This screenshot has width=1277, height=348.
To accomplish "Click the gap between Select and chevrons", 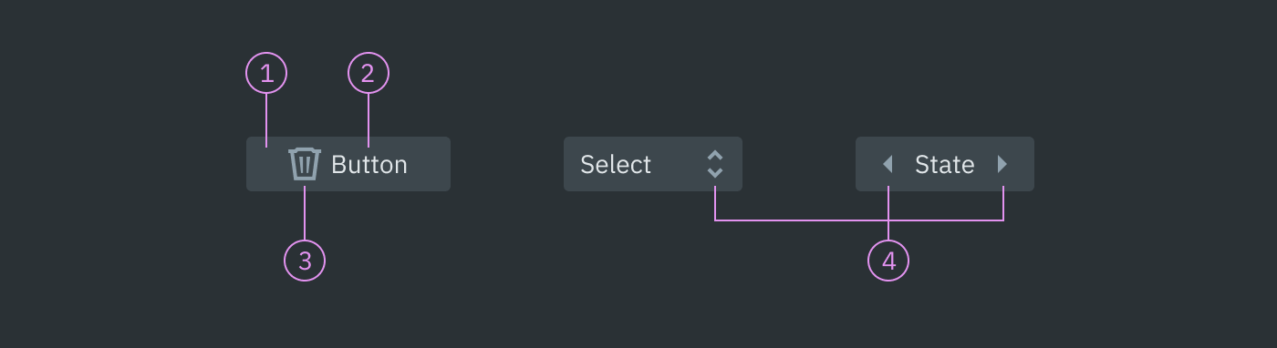I will 680,164.
